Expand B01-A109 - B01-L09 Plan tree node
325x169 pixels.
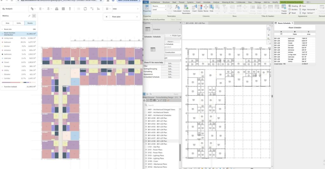pyautogui.click(x=146, y=144)
